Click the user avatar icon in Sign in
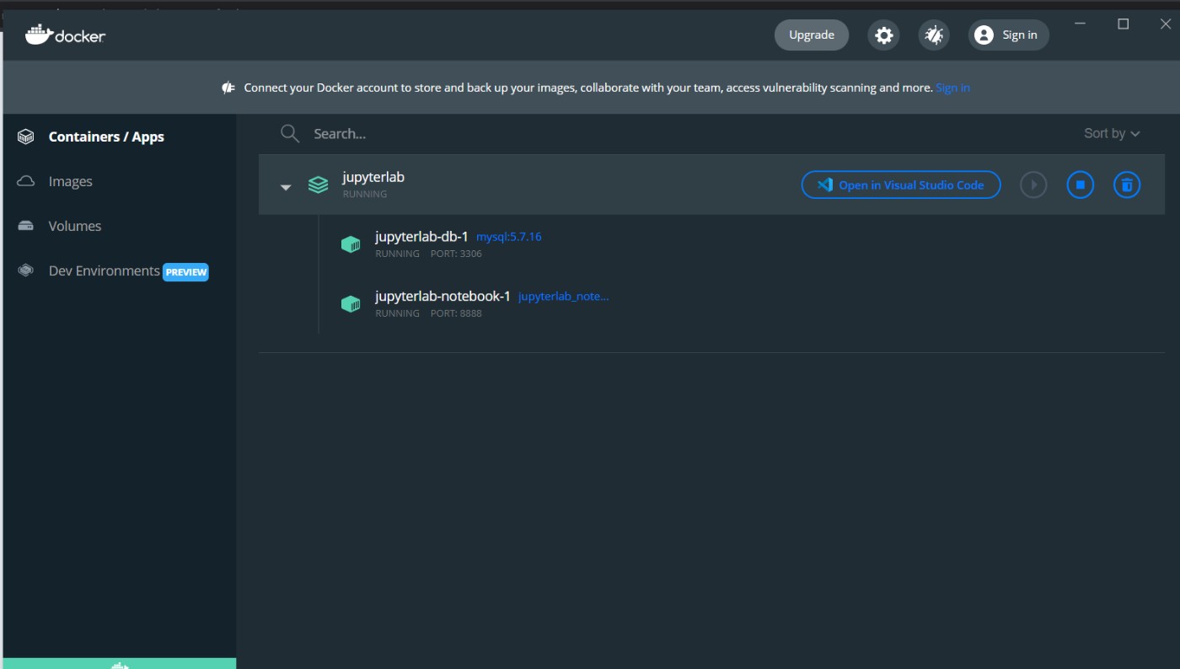Image resolution: width=1180 pixels, height=669 pixels. [984, 35]
